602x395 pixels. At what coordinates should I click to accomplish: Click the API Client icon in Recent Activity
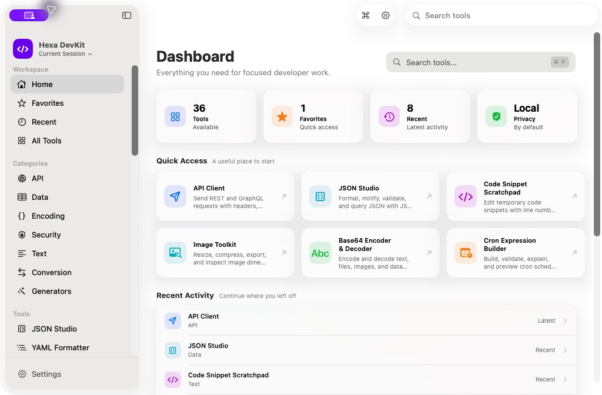[x=173, y=320]
